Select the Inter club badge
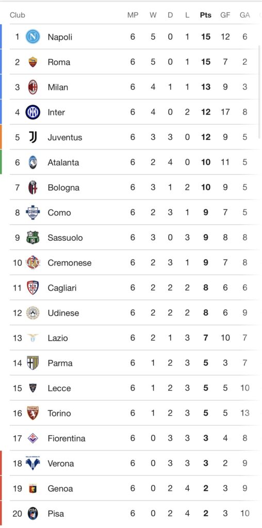 [32, 112]
